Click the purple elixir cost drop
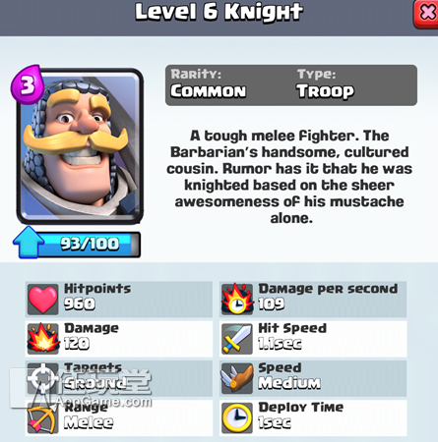The height and width of the screenshot is (442, 438). (28, 84)
